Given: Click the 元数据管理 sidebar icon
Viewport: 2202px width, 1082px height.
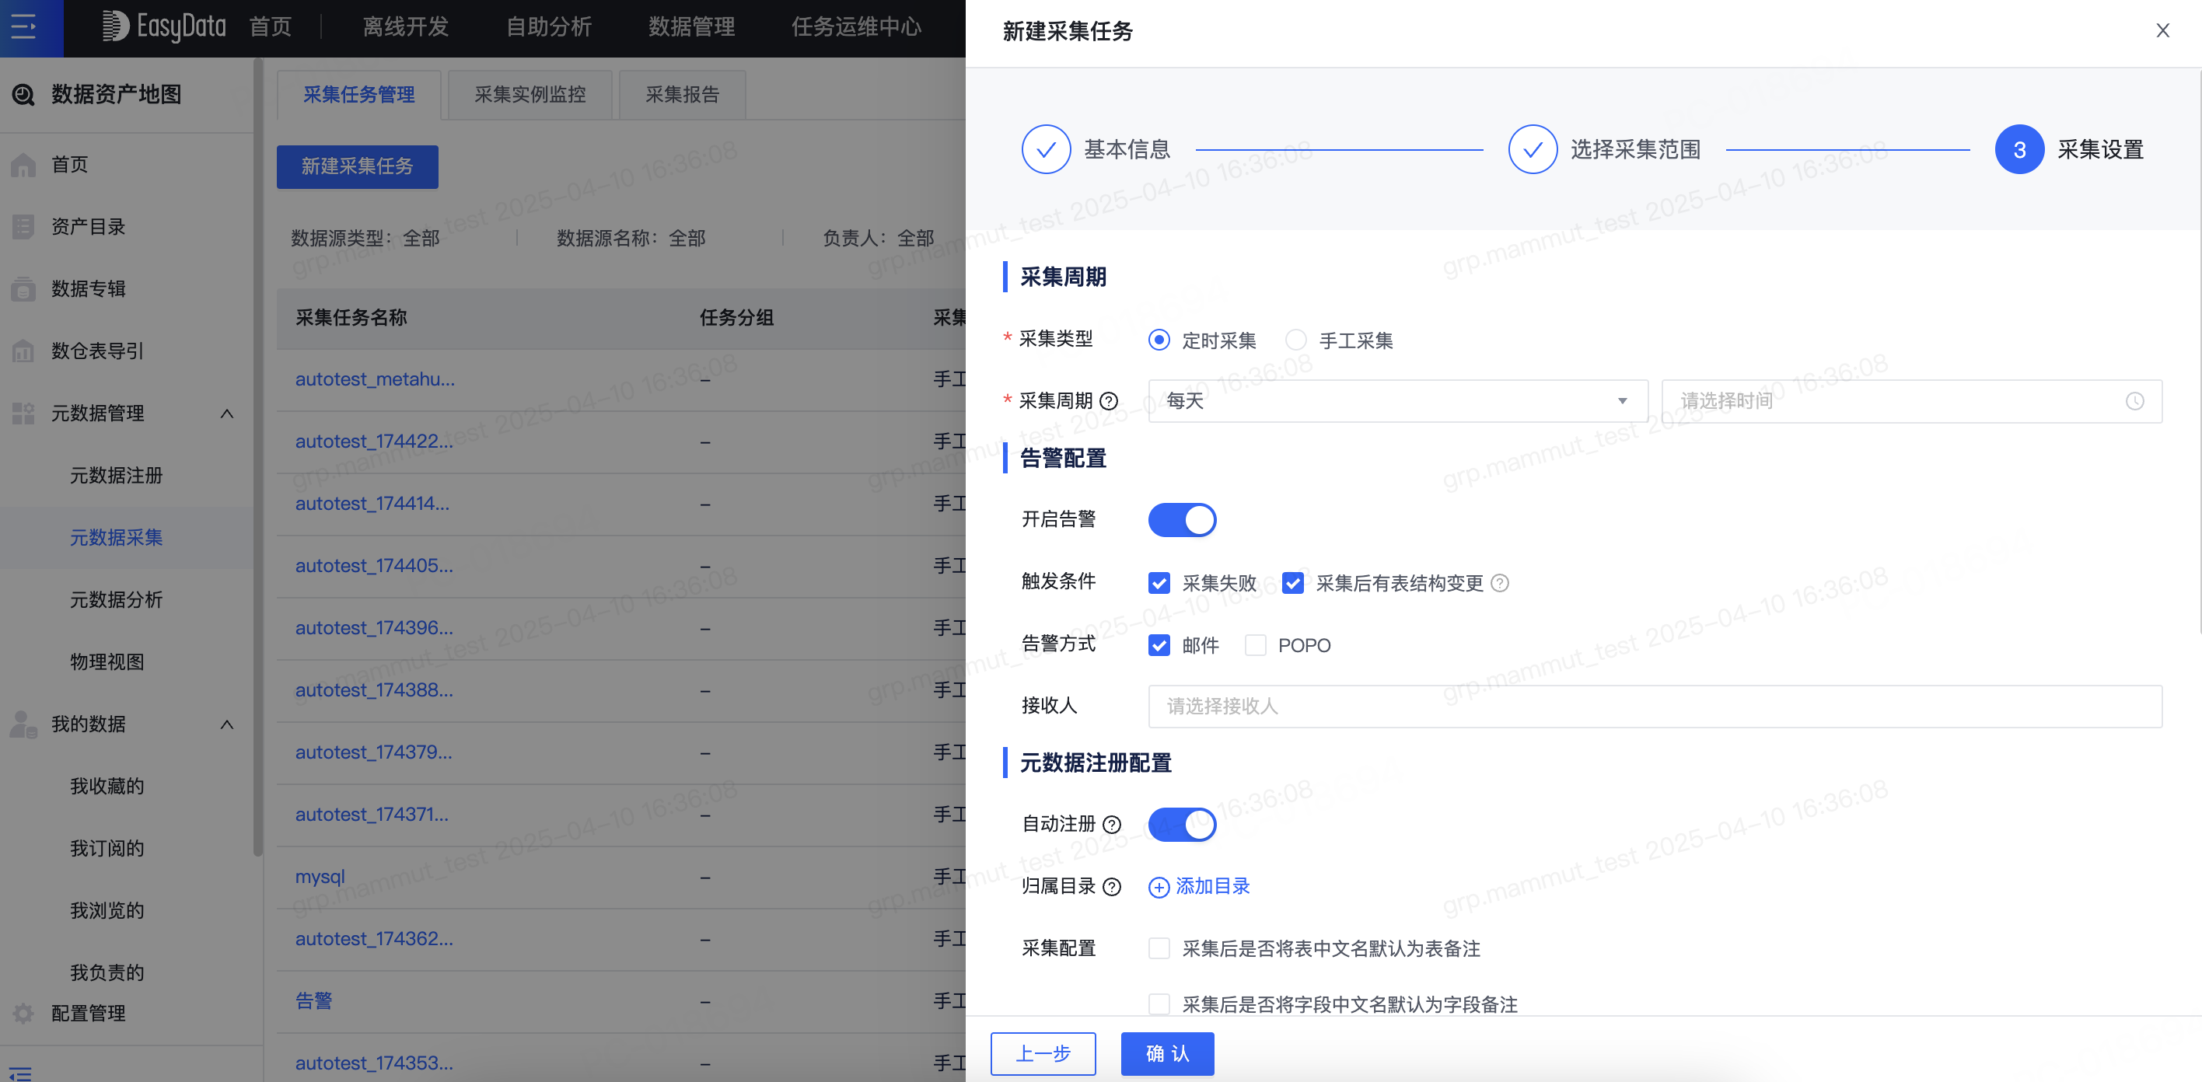Looking at the screenshot, I should pos(23,413).
